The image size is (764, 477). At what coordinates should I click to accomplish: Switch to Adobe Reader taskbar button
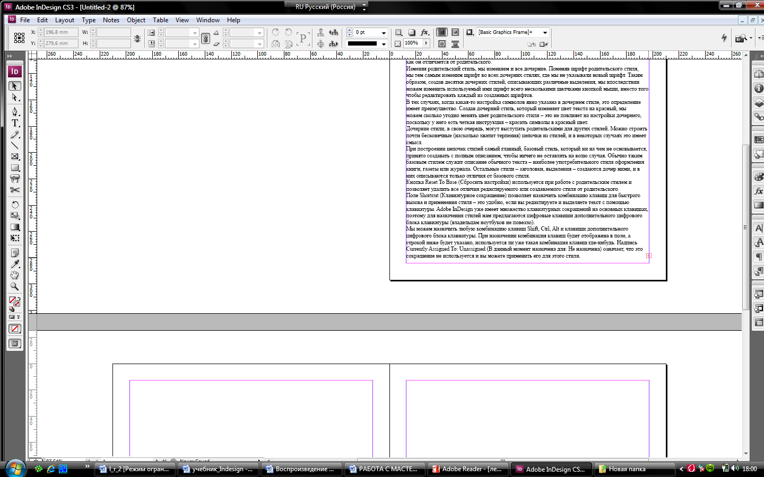click(x=467, y=469)
